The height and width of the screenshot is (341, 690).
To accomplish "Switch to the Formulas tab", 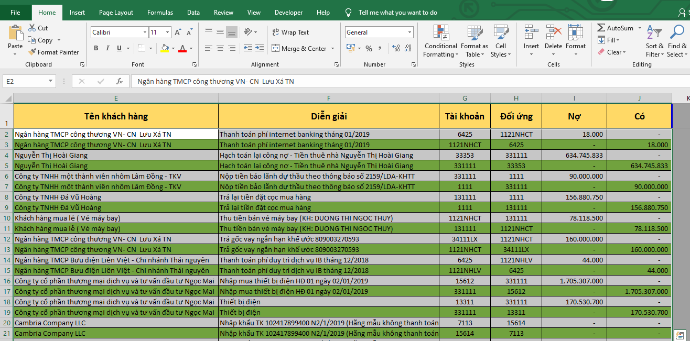I will coord(160,13).
